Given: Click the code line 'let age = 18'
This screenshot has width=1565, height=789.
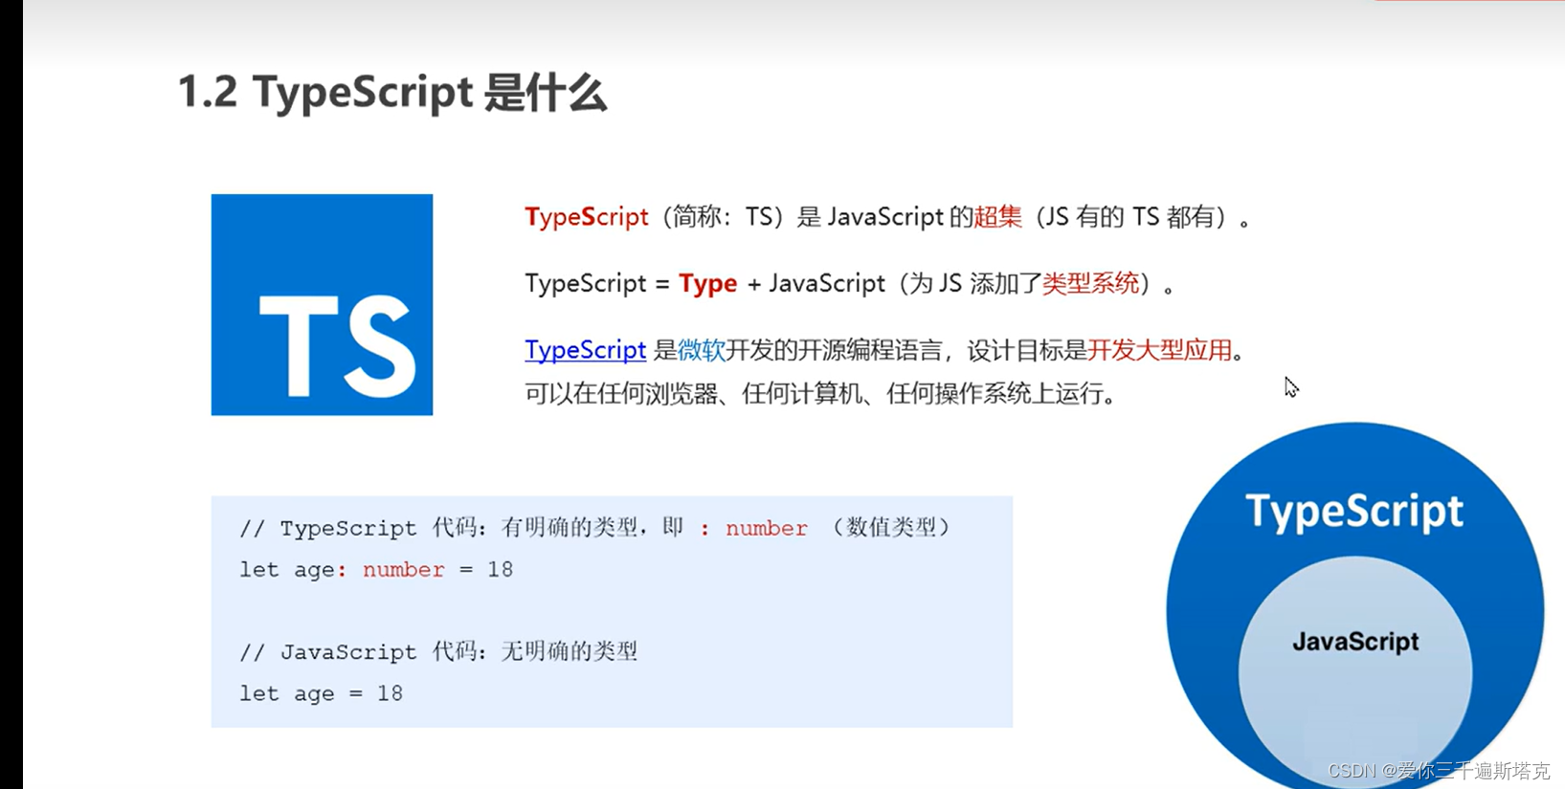Looking at the screenshot, I should click(x=321, y=693).
